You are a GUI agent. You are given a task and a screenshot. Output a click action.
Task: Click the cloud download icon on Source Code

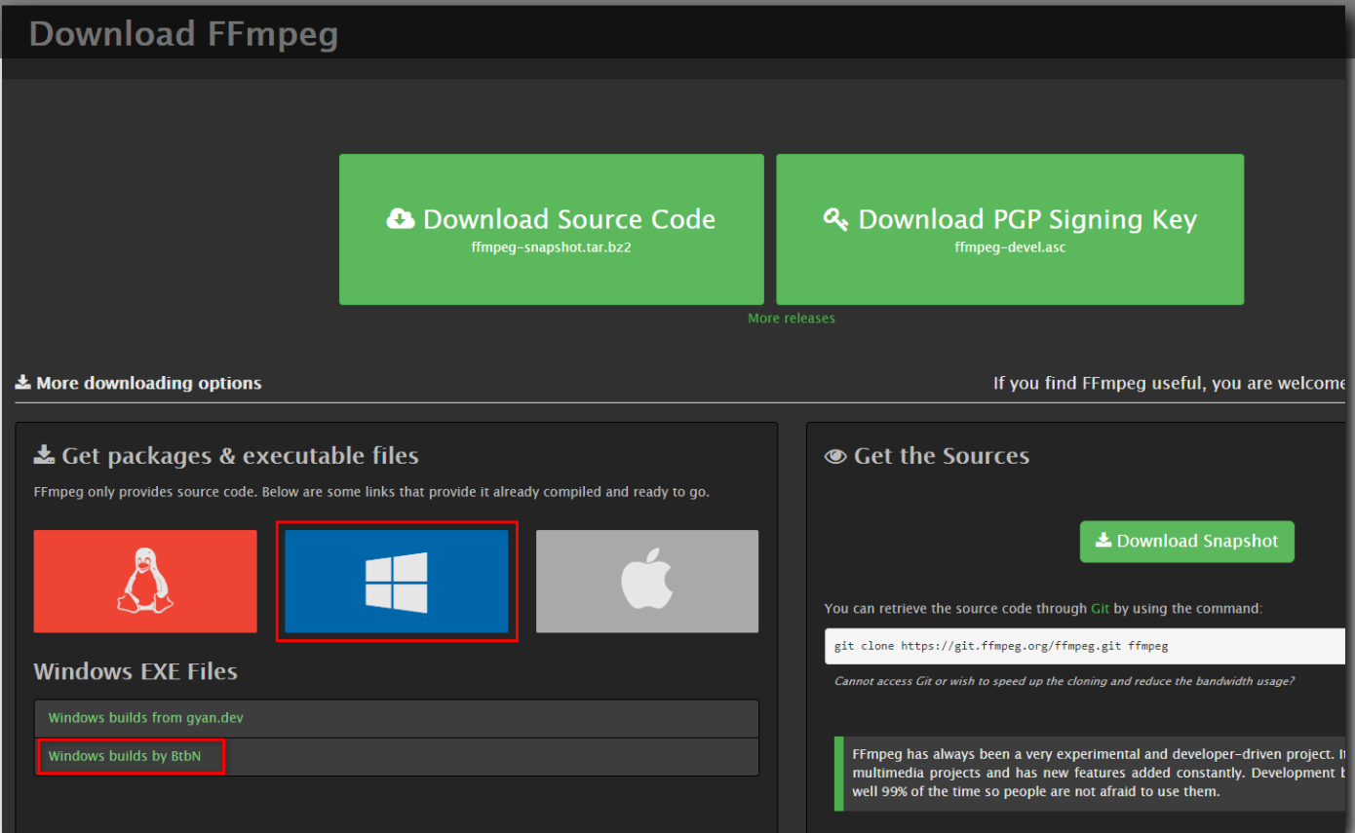401,218
